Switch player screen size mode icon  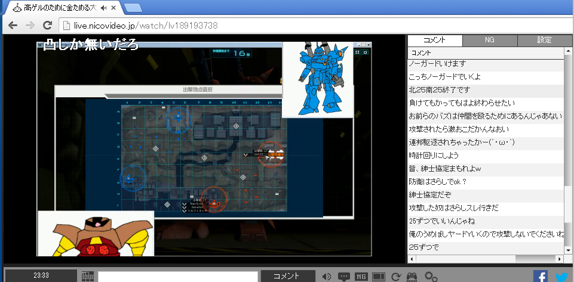point(378,277)
